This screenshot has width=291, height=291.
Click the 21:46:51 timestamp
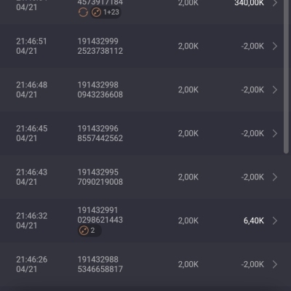click(x=31, y=41)
